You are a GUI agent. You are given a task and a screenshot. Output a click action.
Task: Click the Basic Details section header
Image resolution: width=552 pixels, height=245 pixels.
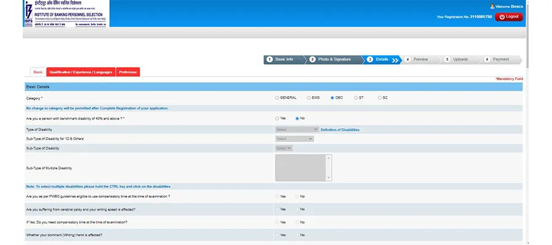[274, 87]
